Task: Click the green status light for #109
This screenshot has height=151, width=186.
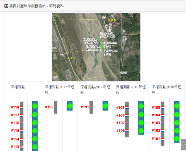Action: pos(141,106)
